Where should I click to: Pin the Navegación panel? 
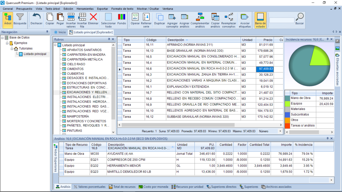[47, 32]
